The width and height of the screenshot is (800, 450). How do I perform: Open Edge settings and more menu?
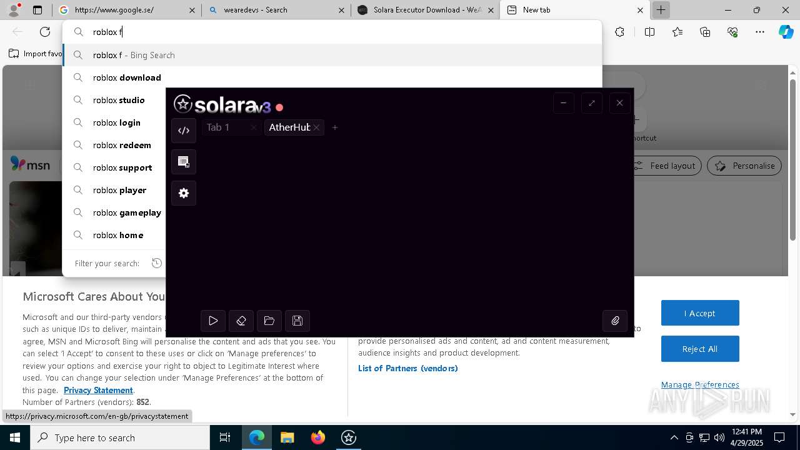click(760, 32)
